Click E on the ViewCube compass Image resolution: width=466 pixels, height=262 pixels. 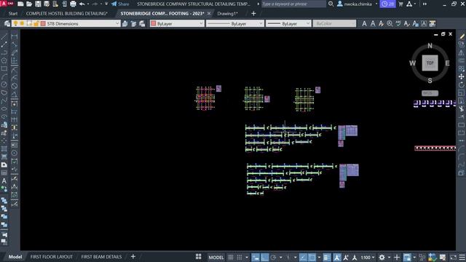(447, 63)
